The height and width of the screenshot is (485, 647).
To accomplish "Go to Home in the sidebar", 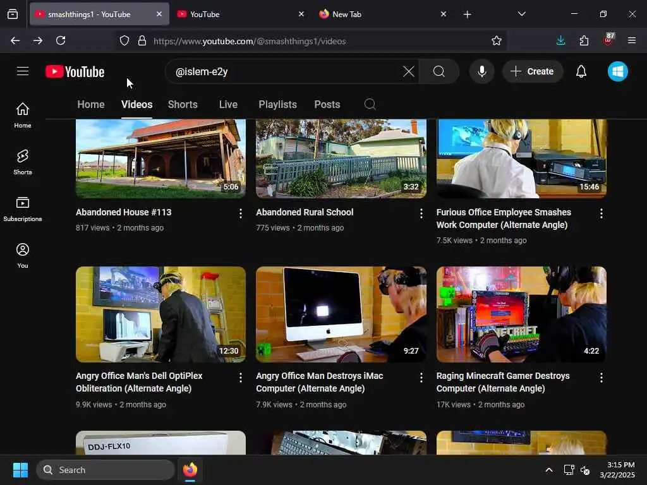I will click(23, 116).
